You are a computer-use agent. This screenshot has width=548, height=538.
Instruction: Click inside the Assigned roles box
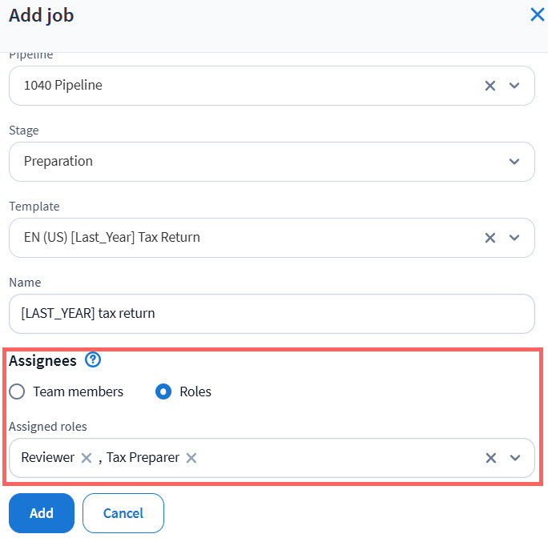click(x=336, y=458)
